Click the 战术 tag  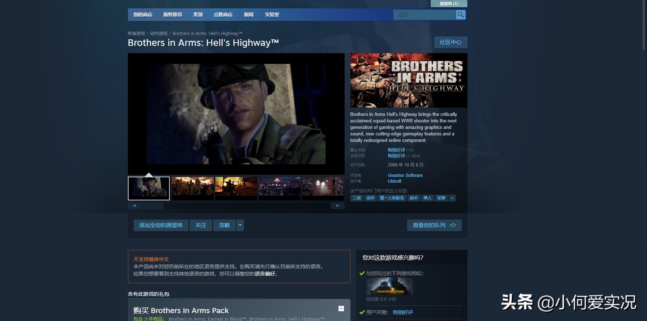click(414, 198)
